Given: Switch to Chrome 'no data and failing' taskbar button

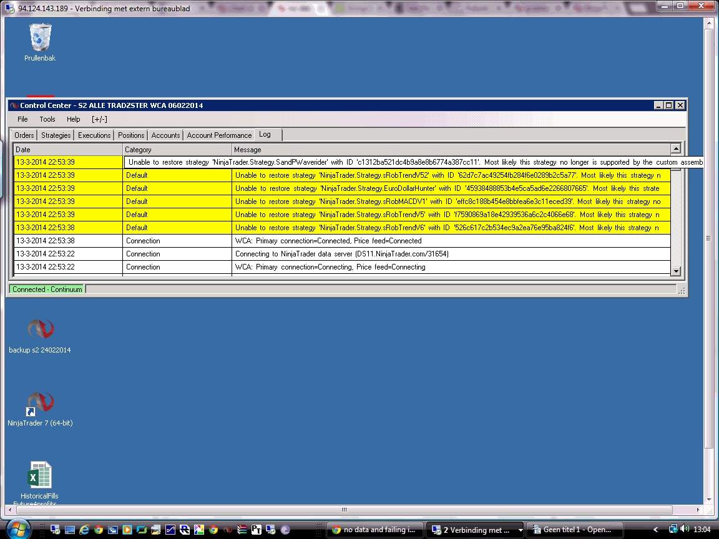Looking at the screenshot, I should point(375,530).
